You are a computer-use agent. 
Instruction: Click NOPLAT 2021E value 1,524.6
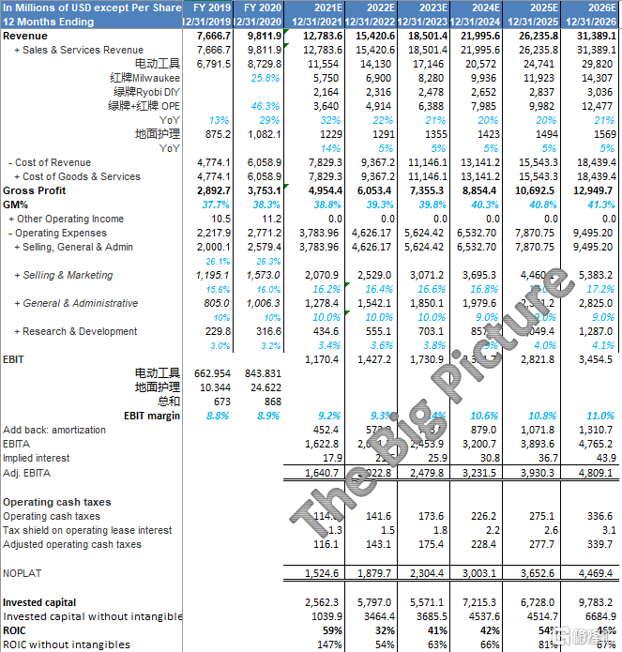pyautogui.click(x=322, y=573)
